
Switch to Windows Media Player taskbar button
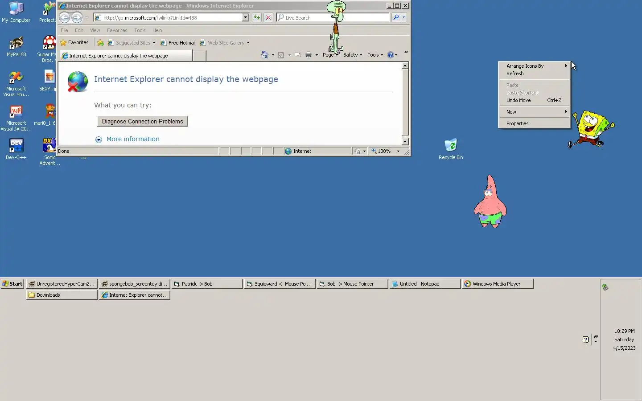[x=498, y=284]
